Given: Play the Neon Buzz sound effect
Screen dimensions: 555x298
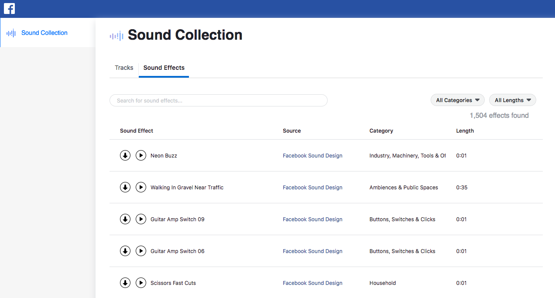Looking at the screenshot, I should (140, 155).
